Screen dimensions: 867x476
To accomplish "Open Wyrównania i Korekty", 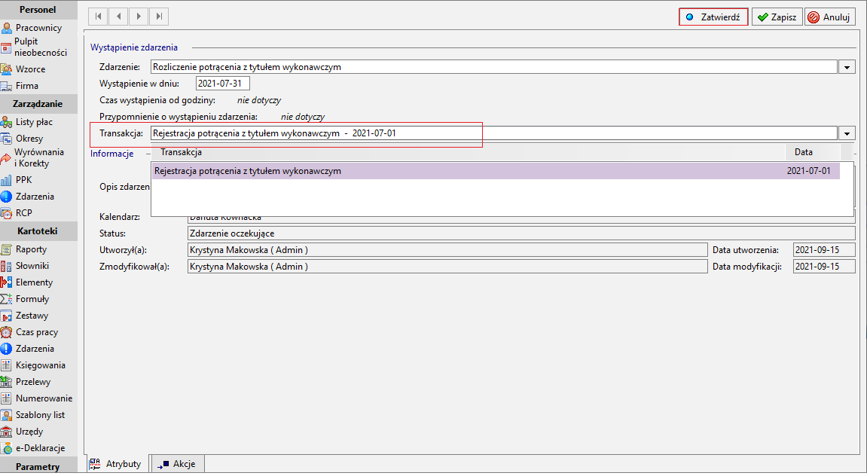I will pos(32,157).
